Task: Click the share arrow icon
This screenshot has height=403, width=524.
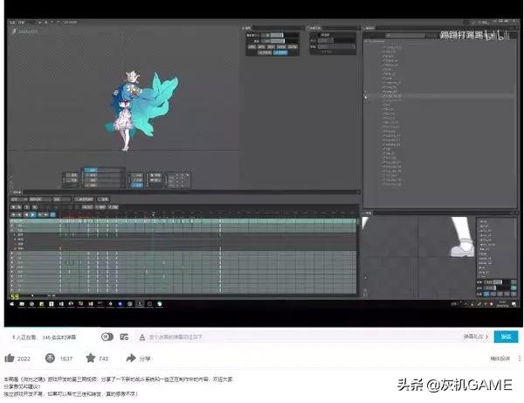Action: click(x=131, y=358)
